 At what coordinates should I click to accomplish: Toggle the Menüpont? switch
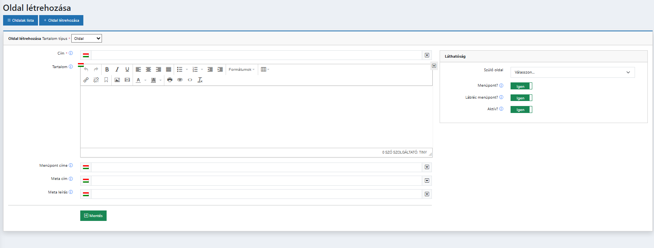tap(521, 86)
